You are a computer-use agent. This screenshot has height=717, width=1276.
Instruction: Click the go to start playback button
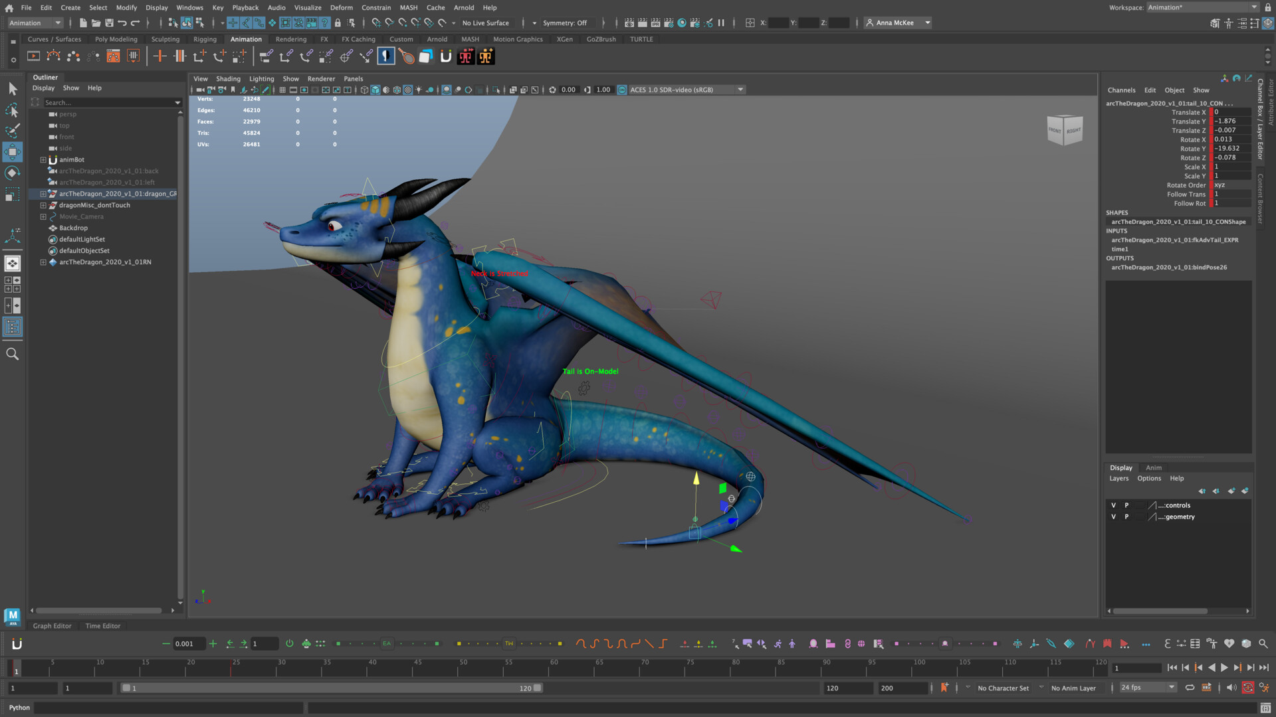point(1172,668)
